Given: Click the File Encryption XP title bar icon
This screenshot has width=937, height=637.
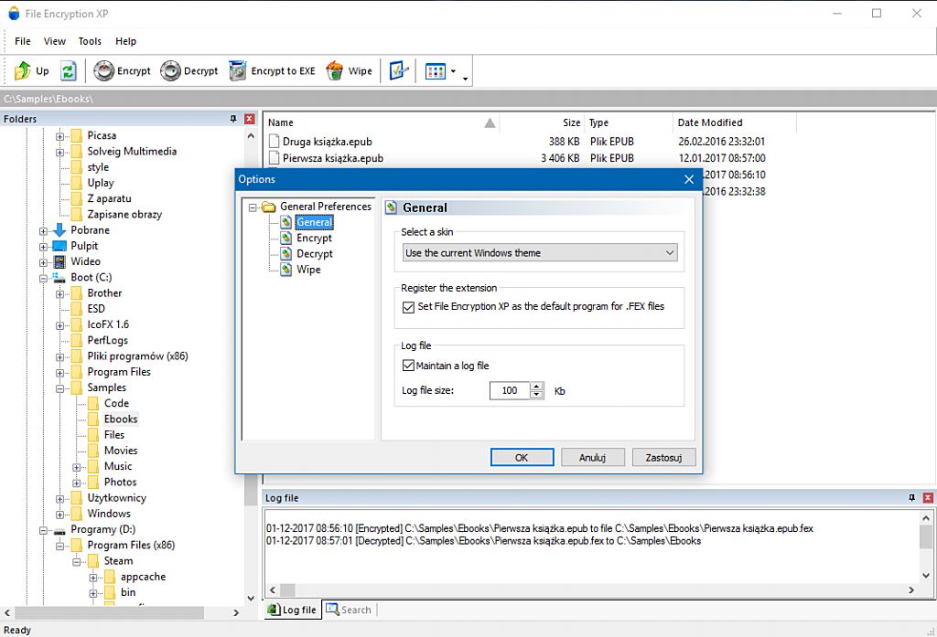Looking at the screenshot, I should click(14, 13).
